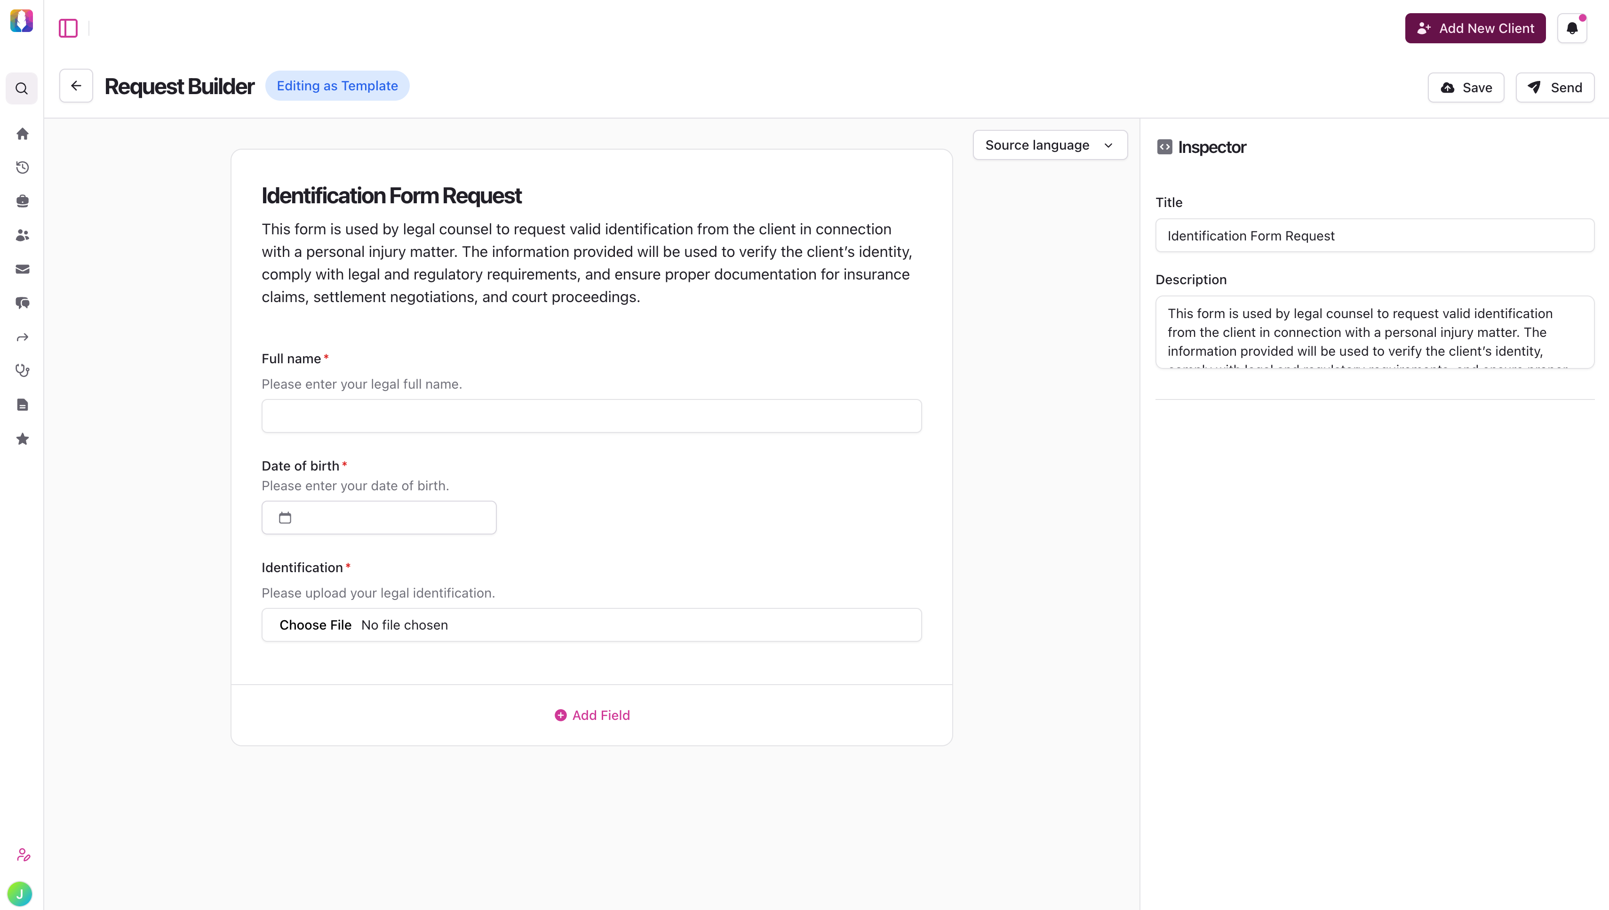
Task: Save the request template
Action: [1466, 88]
